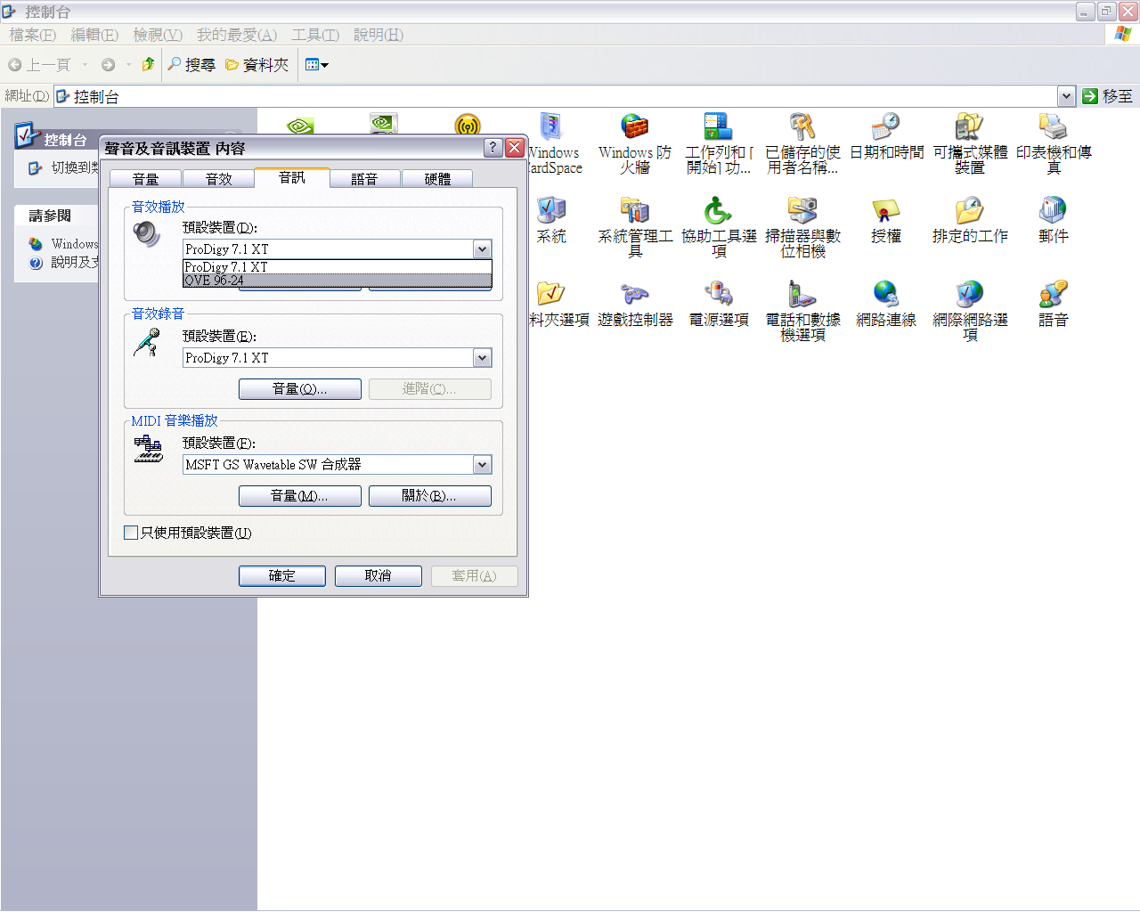Click the 取消 button
This screenshot has width=1140, height=912.
pyautogui.click(x=379, y=576)
